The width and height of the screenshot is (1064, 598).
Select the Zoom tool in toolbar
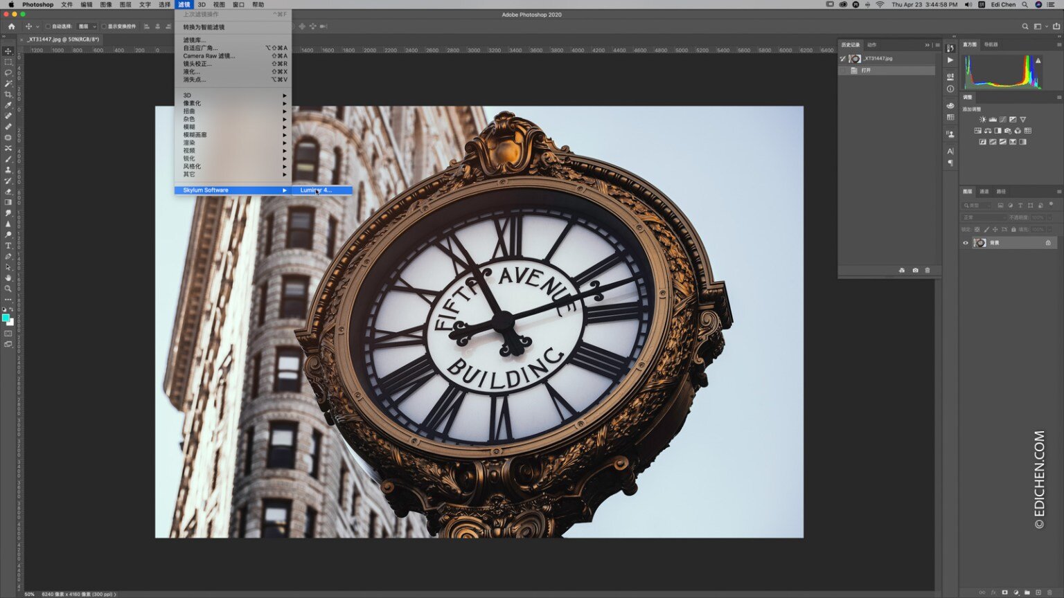(8, 289)
